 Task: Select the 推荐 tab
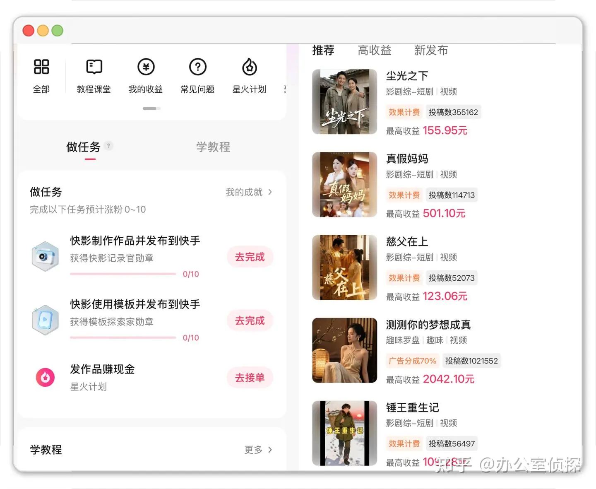(323, 50)
